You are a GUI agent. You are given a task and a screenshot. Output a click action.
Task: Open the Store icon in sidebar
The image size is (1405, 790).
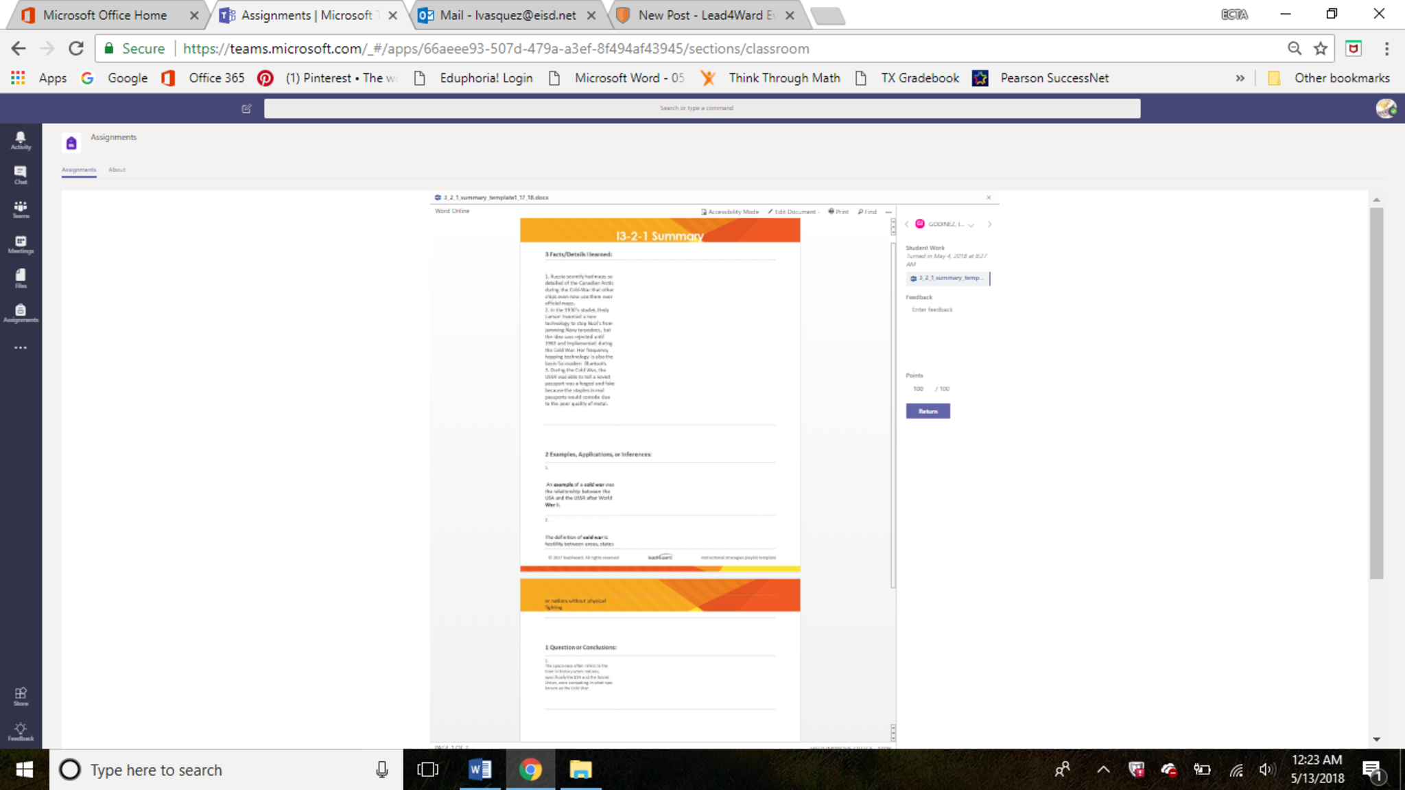(x=21, y=696)
